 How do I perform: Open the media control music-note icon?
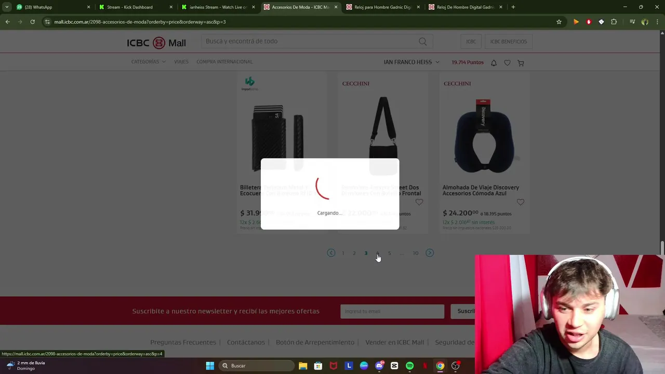(632, 22)
